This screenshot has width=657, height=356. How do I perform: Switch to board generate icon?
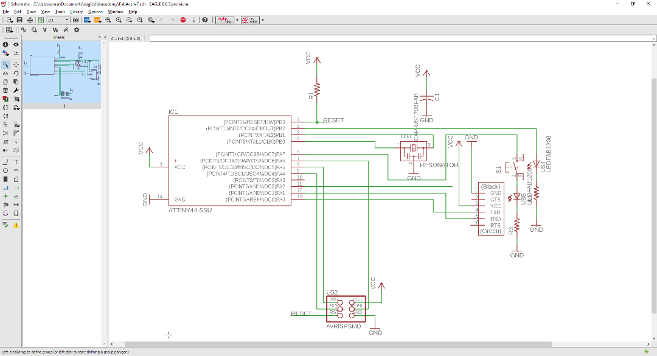41,19
